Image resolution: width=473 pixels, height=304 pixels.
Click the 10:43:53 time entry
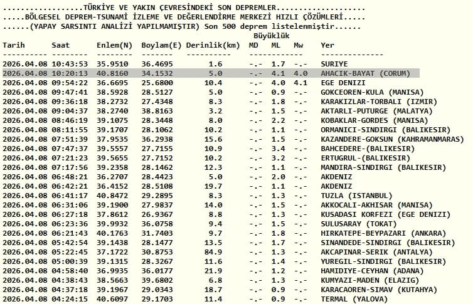click(70, 64)
